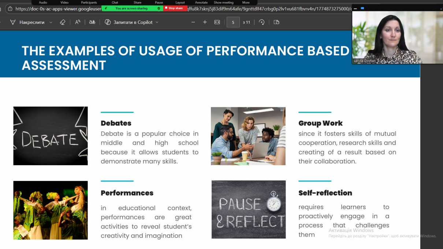Zoom in with the plus icon
443x249 pixels.
pos(205,22)
